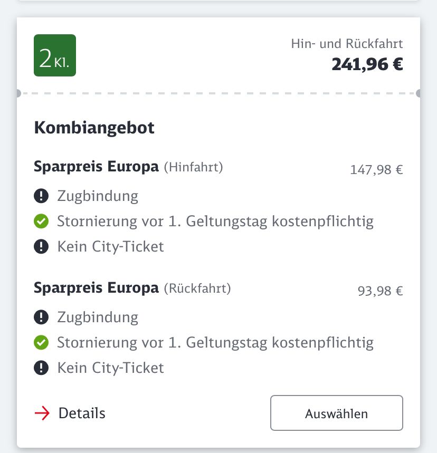
Task: Click the Sparpreis Europa (Rückfahrt) title
Action: tap(132, 288)
